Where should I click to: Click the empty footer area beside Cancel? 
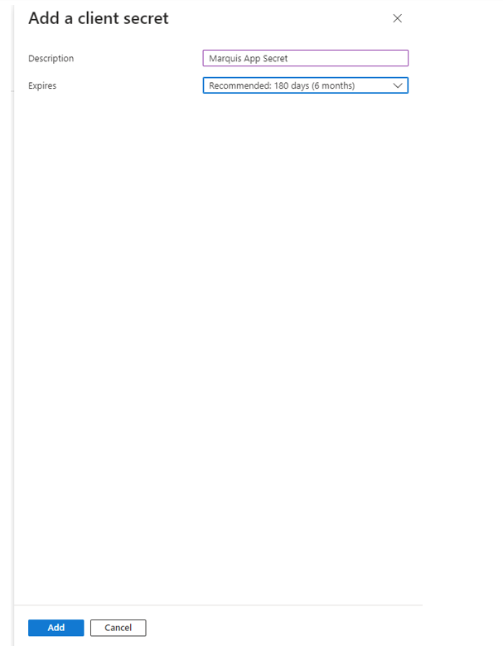pyautogui.click(x=282, y=628)
